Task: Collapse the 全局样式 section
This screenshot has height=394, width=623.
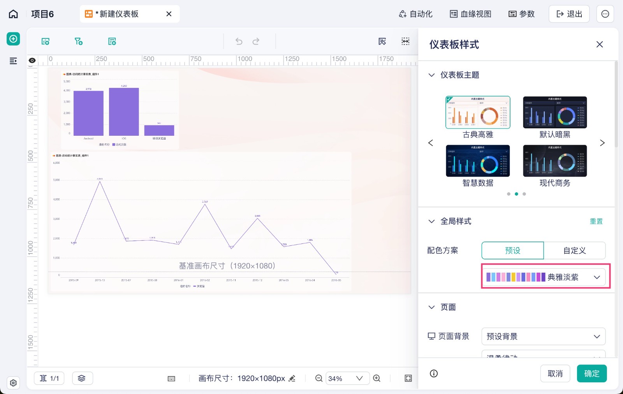Action: (431, 221)
